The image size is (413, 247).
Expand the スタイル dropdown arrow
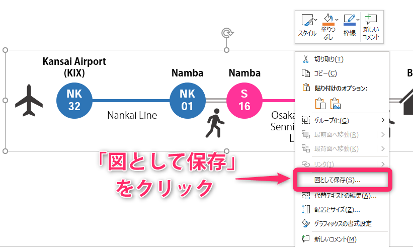(315, 20)
